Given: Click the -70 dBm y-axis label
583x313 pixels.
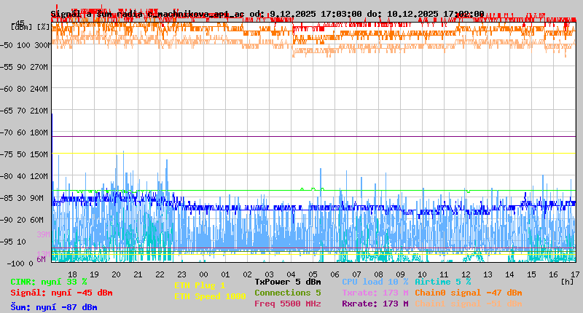Looking at the screenshot, I should (x=15, y=132).
